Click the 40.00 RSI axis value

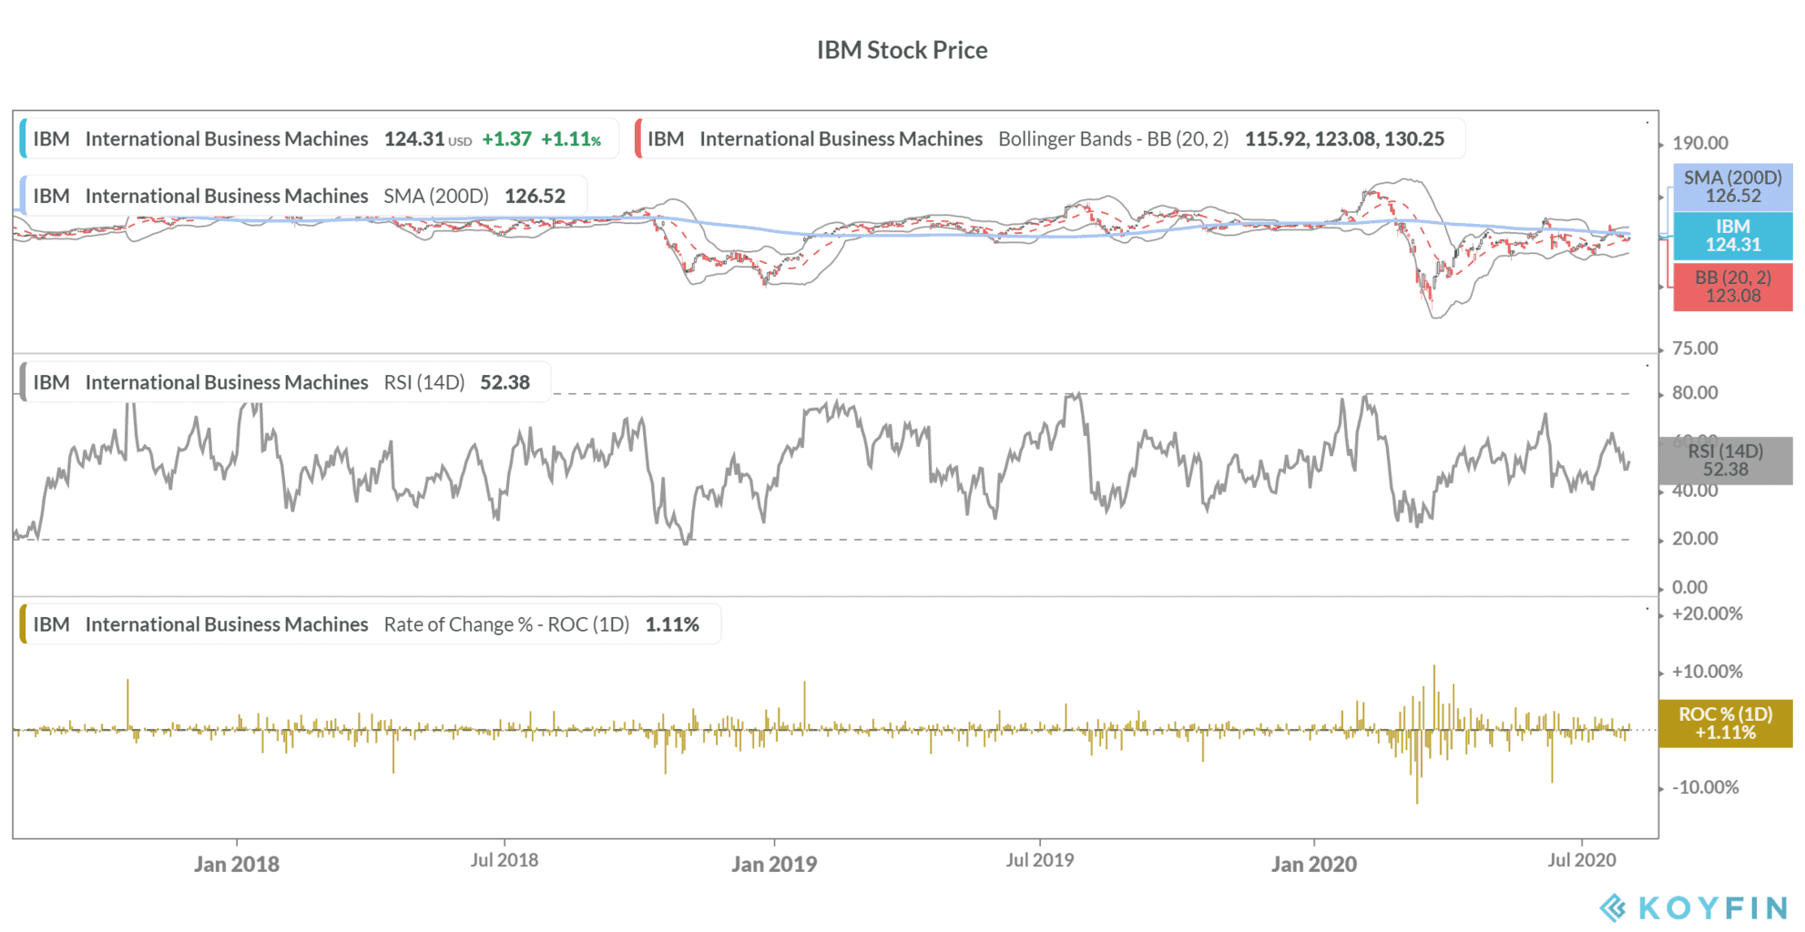coord(1695,491)
